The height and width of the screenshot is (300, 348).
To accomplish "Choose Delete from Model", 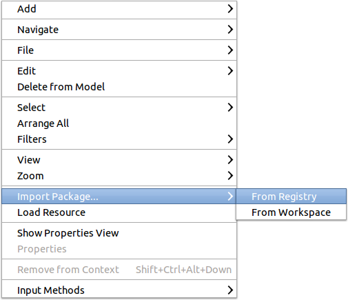I will point(119,87).
